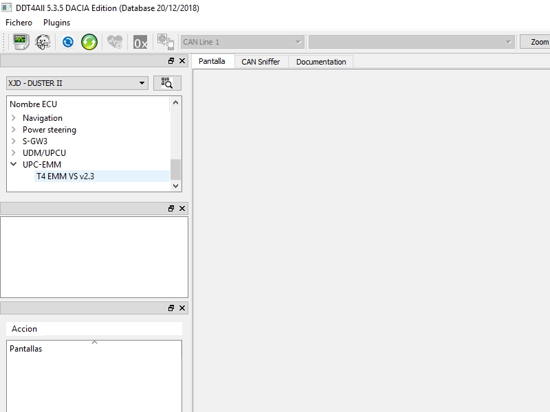Viewport: 550px width, 412px height.
Task: Select the Power steering tree row
Action: point(49,130)
